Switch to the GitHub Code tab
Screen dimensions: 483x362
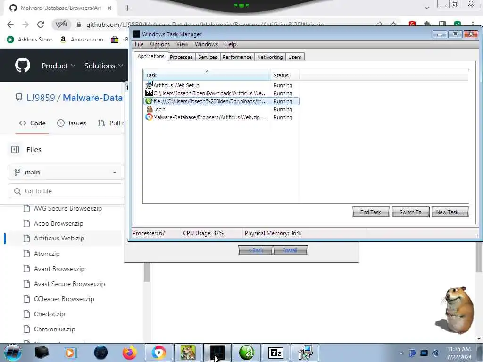pyautogui.click(x=32, y=123)
